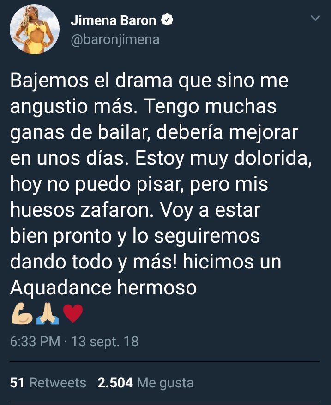Viewport: 331px width, 405px height.
Task: Click the text 'Estoy muy dolorida'
Action: tap(223, 158)
